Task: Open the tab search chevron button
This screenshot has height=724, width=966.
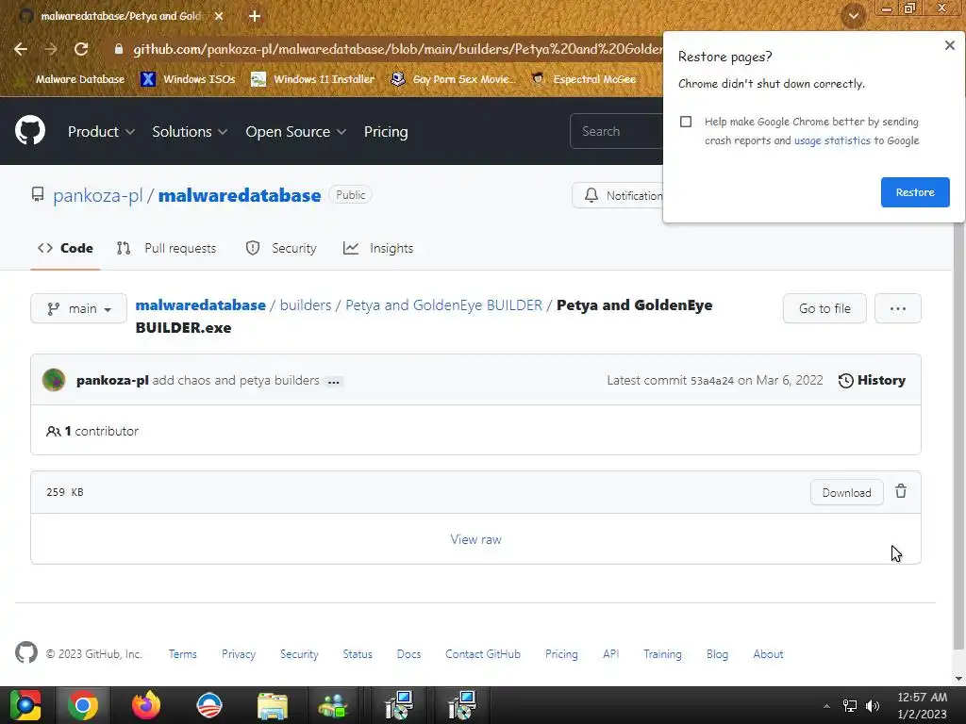Action: 854,16
